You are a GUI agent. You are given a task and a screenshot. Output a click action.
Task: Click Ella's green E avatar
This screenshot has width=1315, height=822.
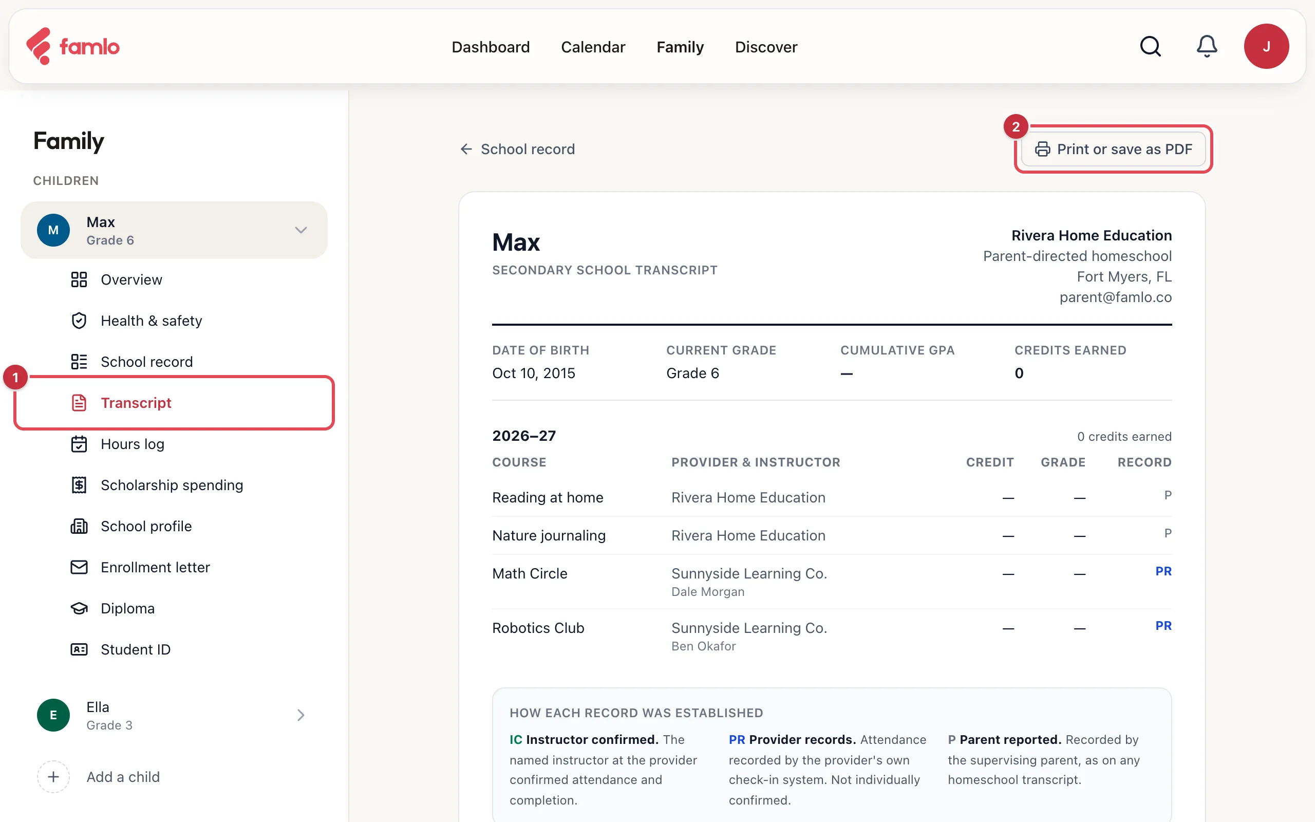coord(53,715)
